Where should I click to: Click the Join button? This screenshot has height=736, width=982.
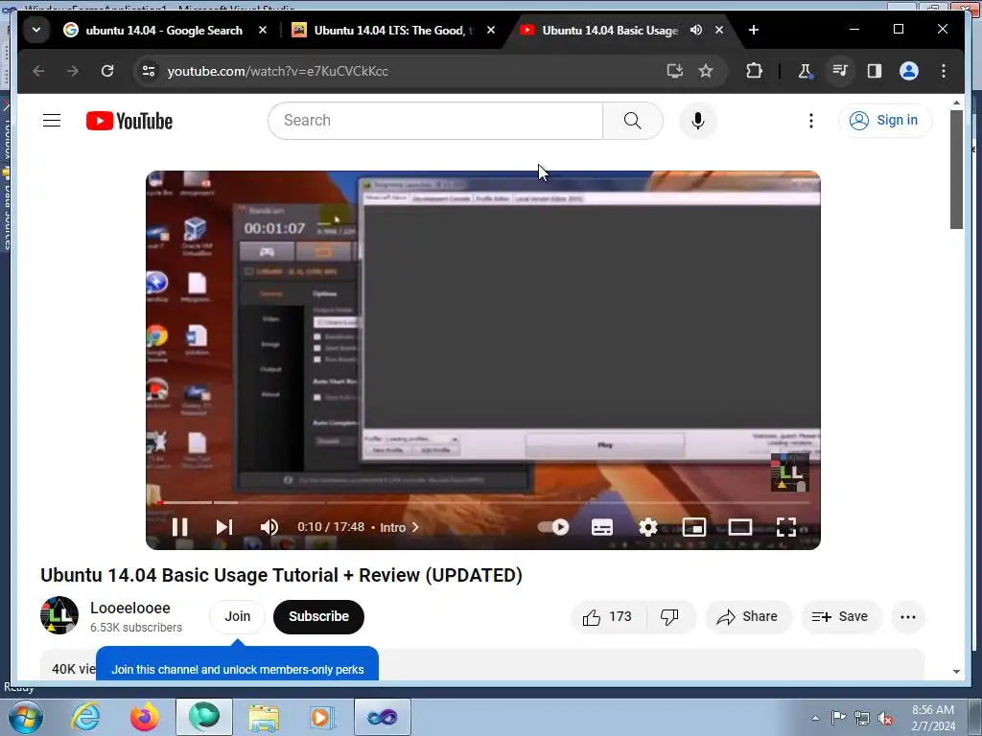click(238, 617)
